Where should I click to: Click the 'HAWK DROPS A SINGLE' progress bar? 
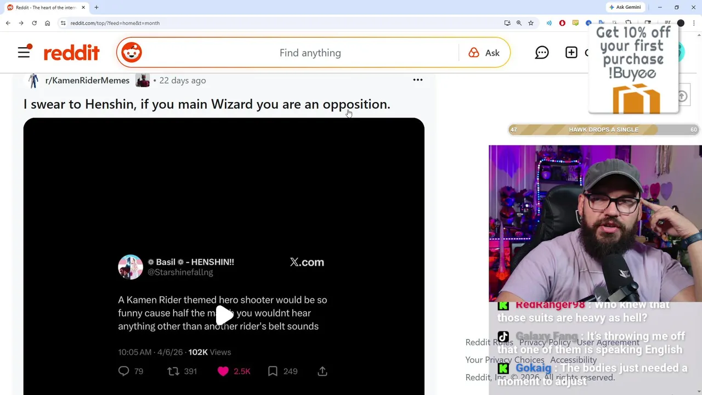603,129
